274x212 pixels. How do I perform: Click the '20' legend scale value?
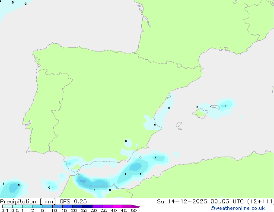74,210
